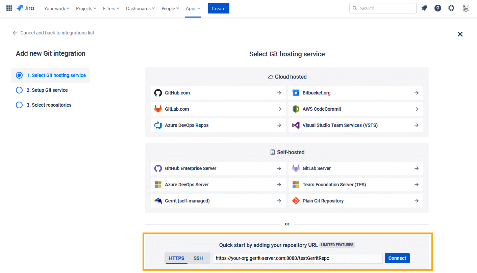
Task: Click the Visual Studio Team Services icon
Action: pyautogui.click(x=296, y=125)
